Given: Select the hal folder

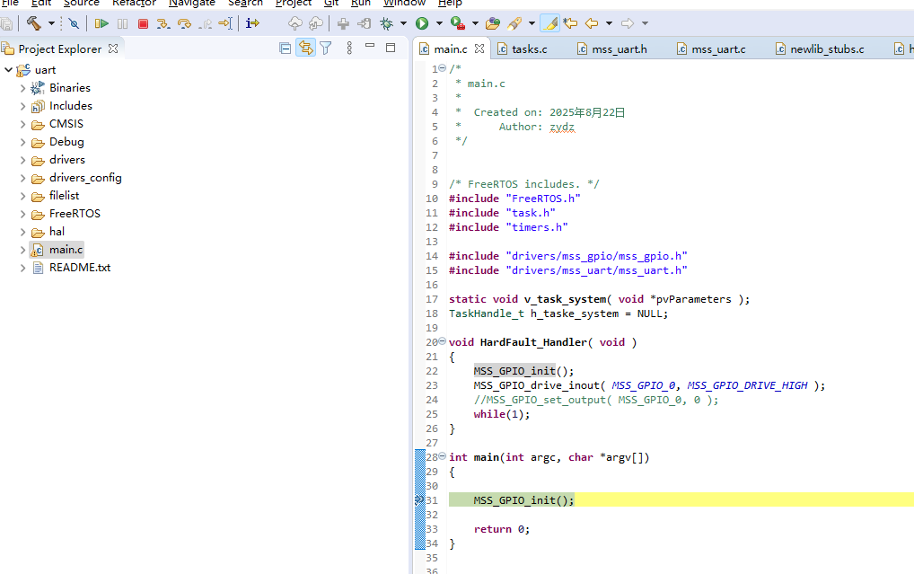Looking at the screenshot, I should click(x=57, y=232).
